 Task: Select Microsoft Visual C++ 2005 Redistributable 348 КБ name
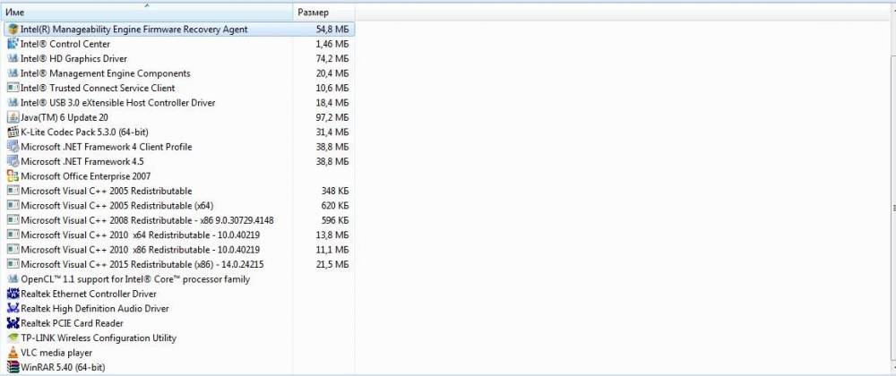coord(107,192)
